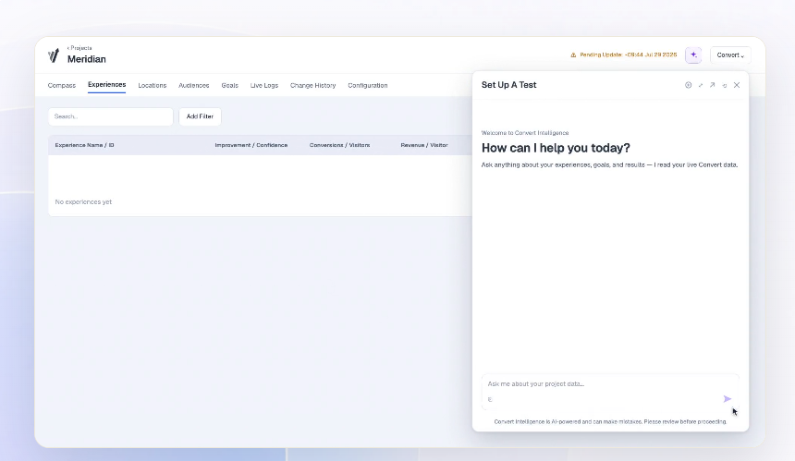Open the Audiences tab
Screen dimensions: 795x461
pos(194,86)
